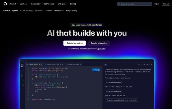Click 'Now let's create the test file:' text

115,96
